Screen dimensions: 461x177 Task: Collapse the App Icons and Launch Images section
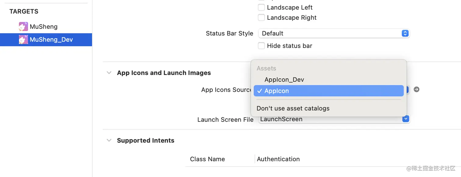pos(109,73)
